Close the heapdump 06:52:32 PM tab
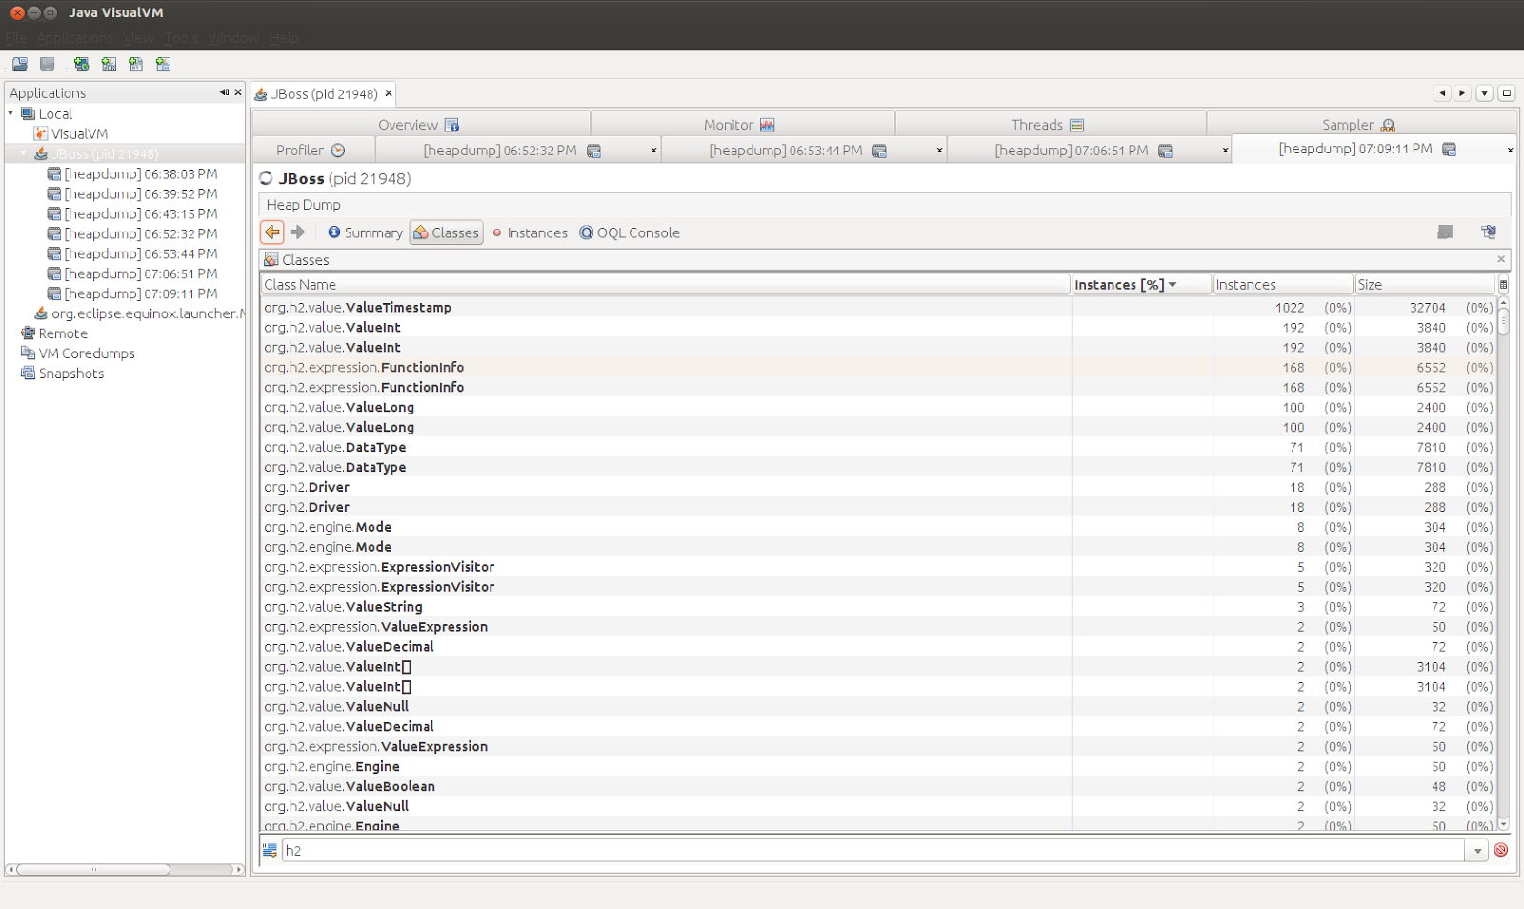Screen dimensions: 1524x909 point(654,151)
